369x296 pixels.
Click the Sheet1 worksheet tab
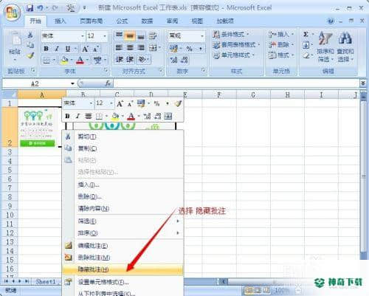[x=46, y=281]
